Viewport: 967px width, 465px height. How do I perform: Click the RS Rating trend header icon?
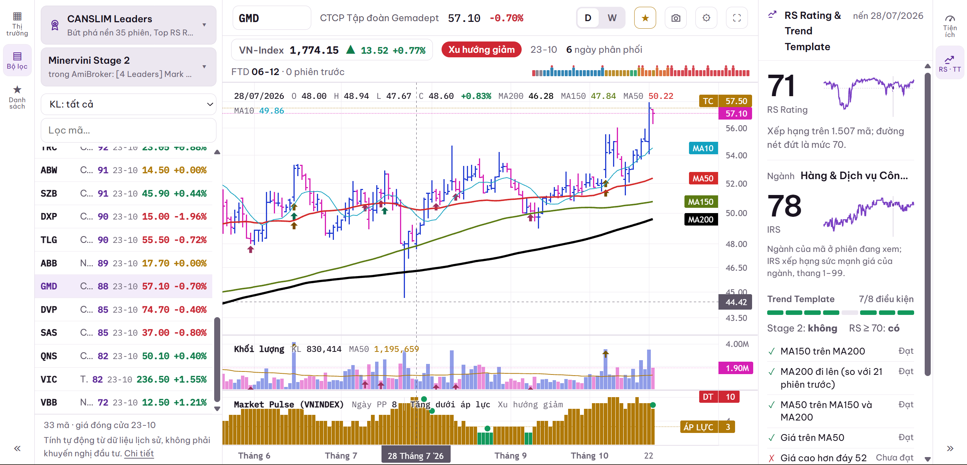772,15
